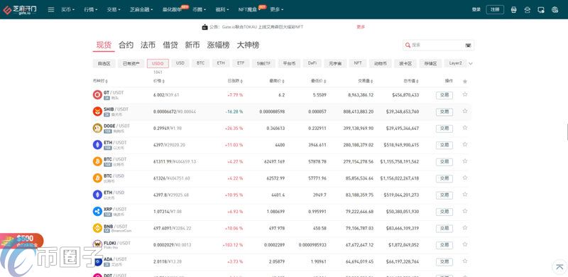
Task: Select the NFT category filter
Action: coord(358,63)
